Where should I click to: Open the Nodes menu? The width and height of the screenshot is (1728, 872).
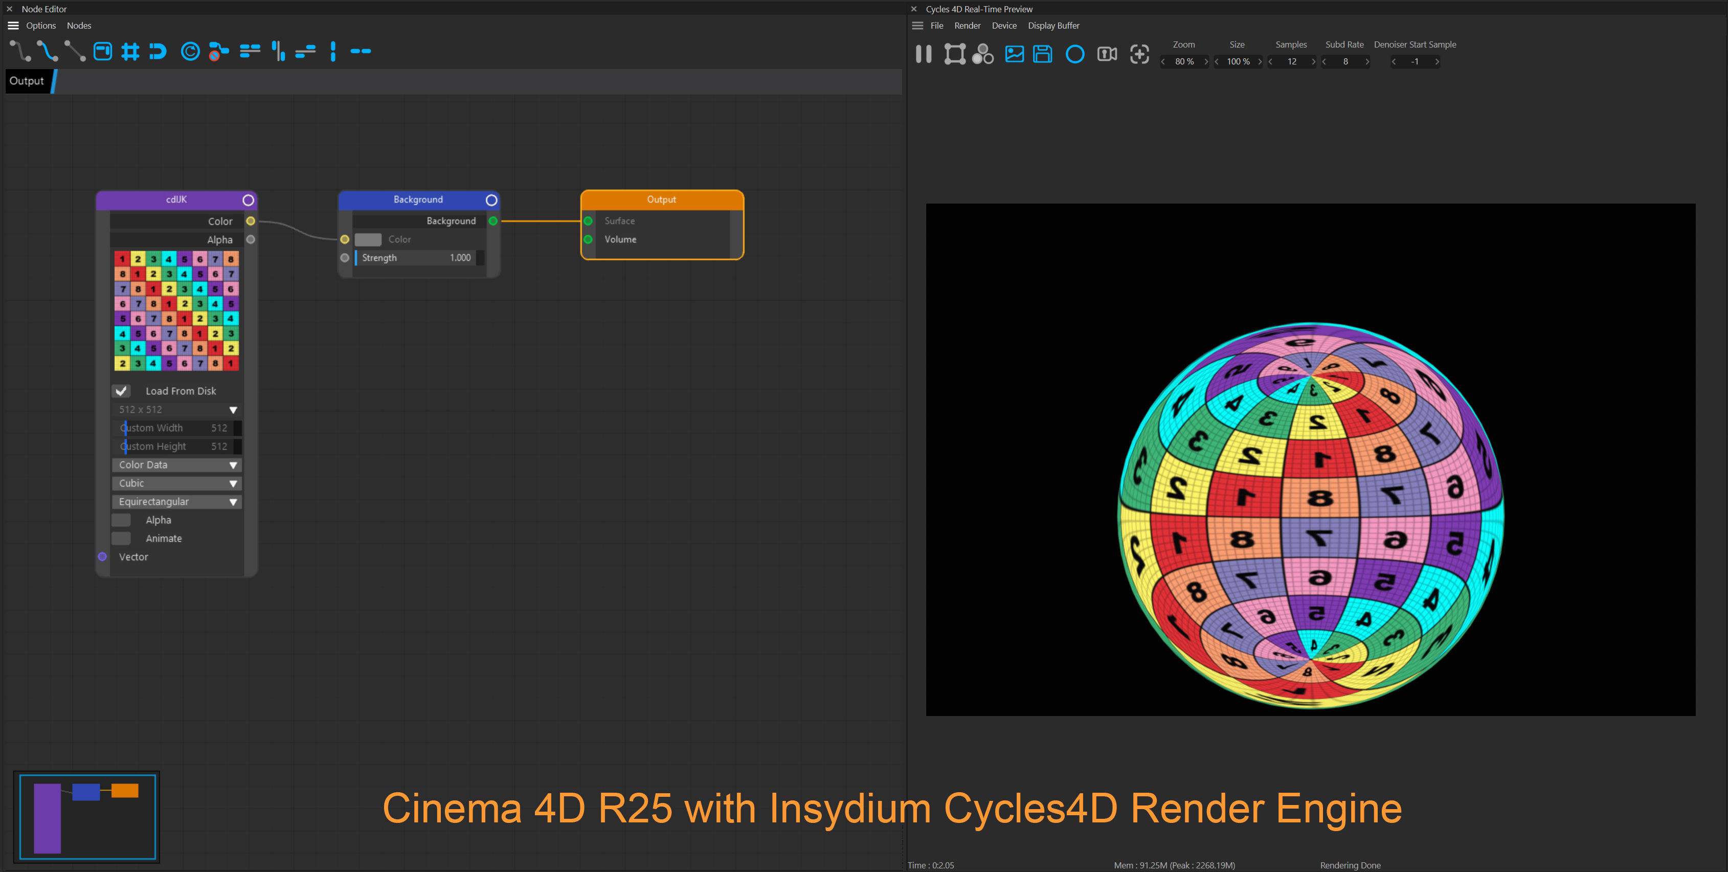pos(79,26)
